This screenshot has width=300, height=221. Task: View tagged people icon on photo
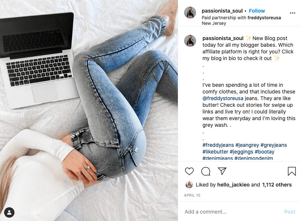pyautogui.click(x=9, y=212)
